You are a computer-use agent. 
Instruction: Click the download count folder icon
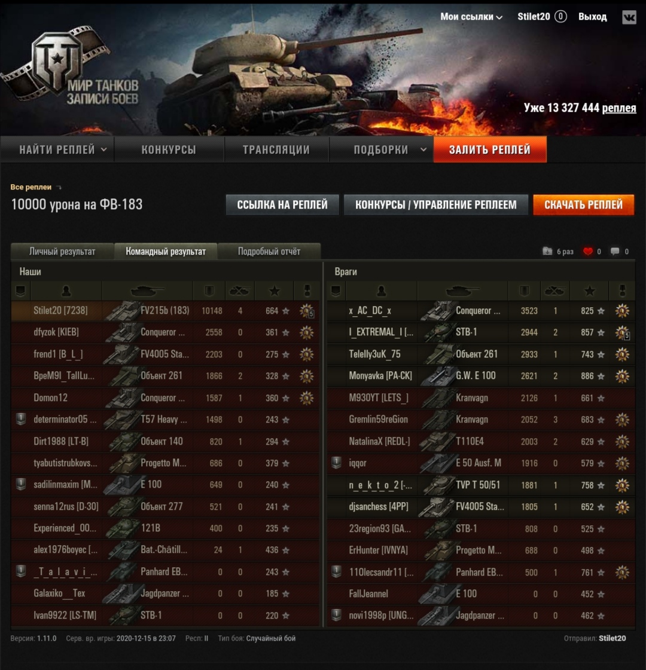(547, 251)
